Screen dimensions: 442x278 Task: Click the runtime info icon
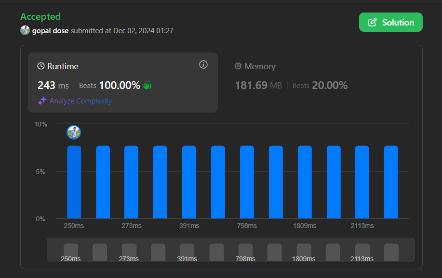[203, 65]
